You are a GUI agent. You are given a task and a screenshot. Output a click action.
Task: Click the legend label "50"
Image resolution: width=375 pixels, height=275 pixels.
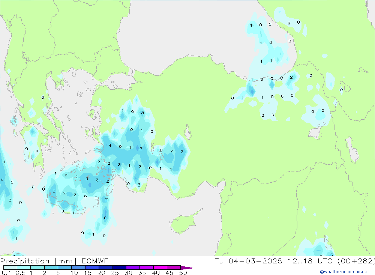click(x=183, y=273)
